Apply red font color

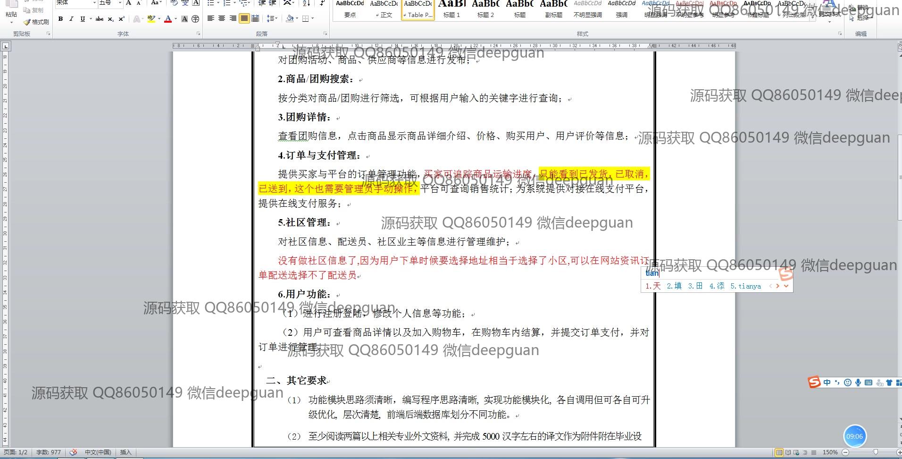168,19
